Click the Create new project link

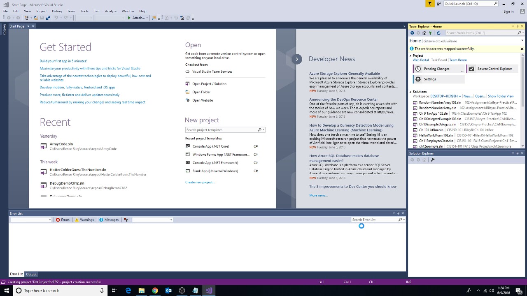(200, 182)
